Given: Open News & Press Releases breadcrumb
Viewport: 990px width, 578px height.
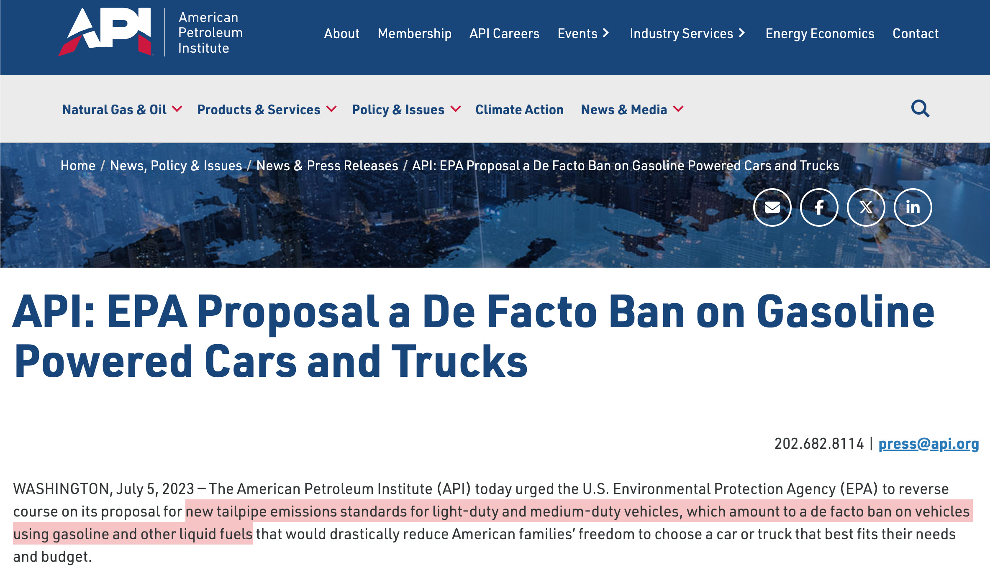Looking at the screenshot, I should [327, 166].
